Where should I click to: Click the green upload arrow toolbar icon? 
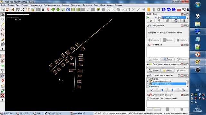(x=58, y=10)
